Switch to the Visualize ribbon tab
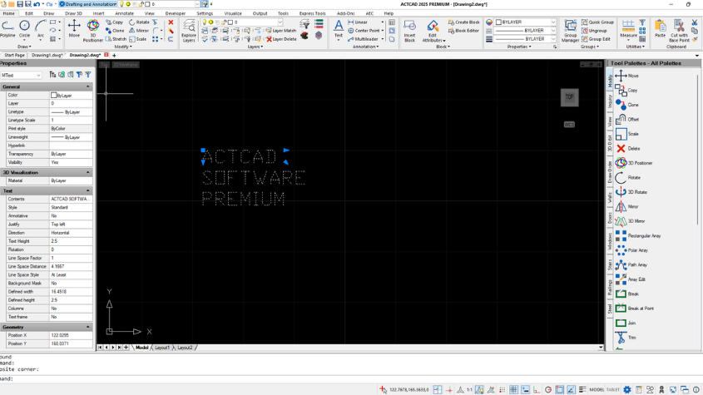Screen dimensions: 703x395 pos(233,13)
